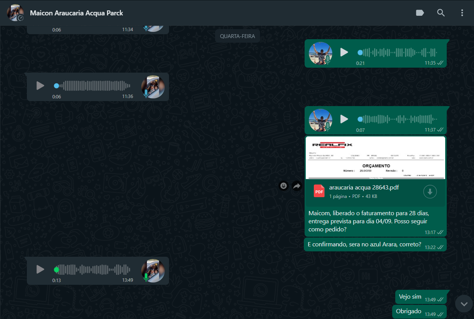Open the three-dot chat menu

click(x=462, y=13)
